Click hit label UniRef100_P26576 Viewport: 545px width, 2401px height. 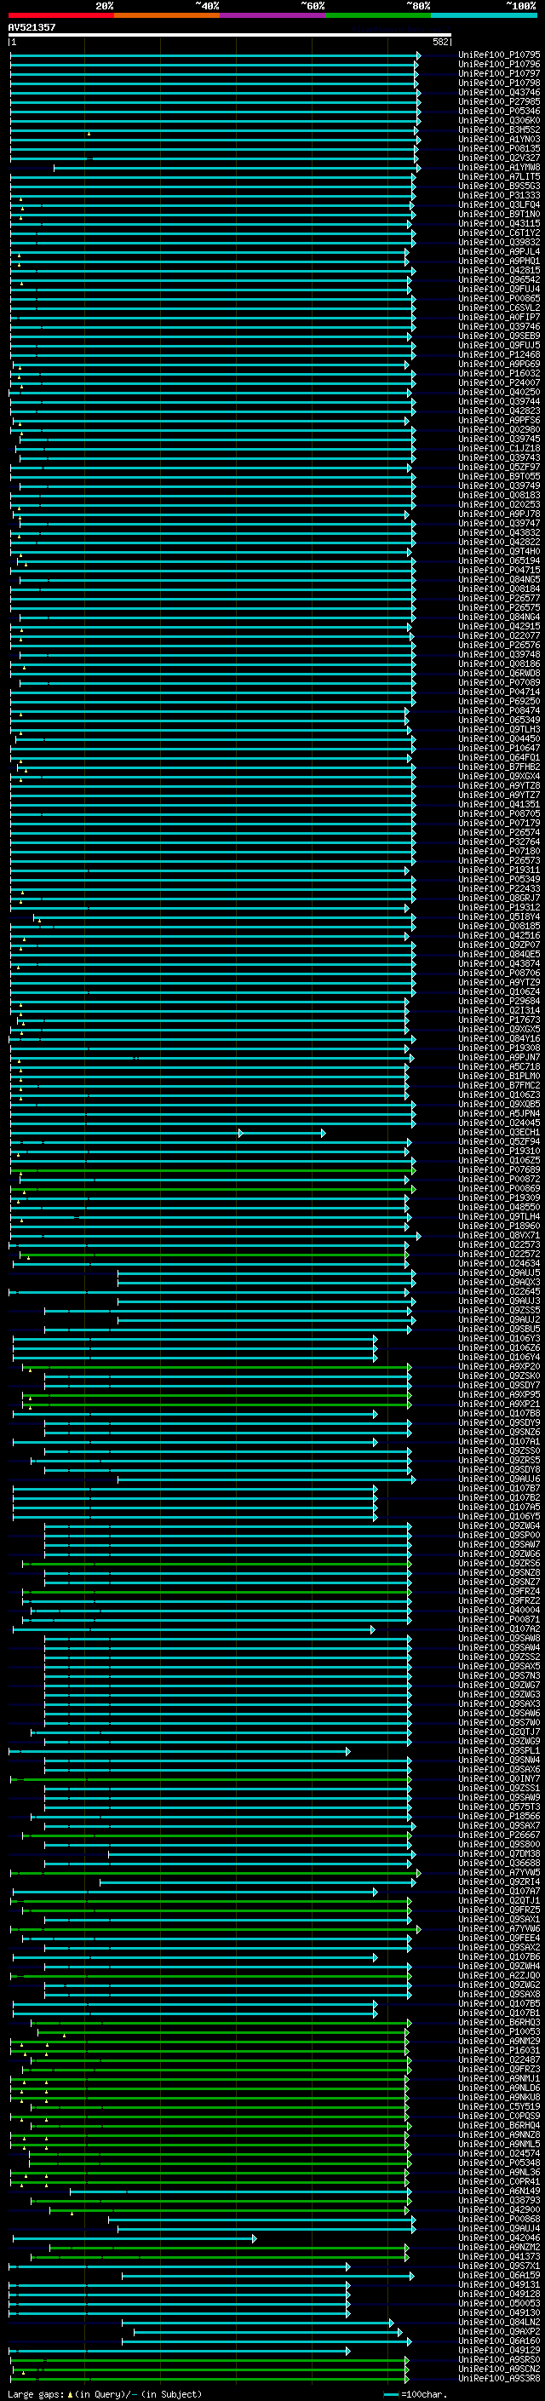(499, 645)
